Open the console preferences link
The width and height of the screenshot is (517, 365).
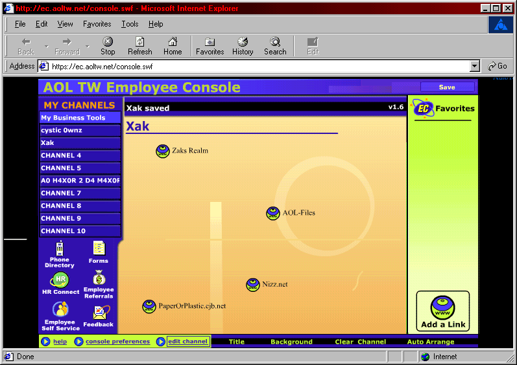click(x=117, y=342)
